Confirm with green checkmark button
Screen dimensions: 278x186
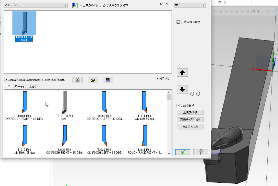click(x=183, y=152)
